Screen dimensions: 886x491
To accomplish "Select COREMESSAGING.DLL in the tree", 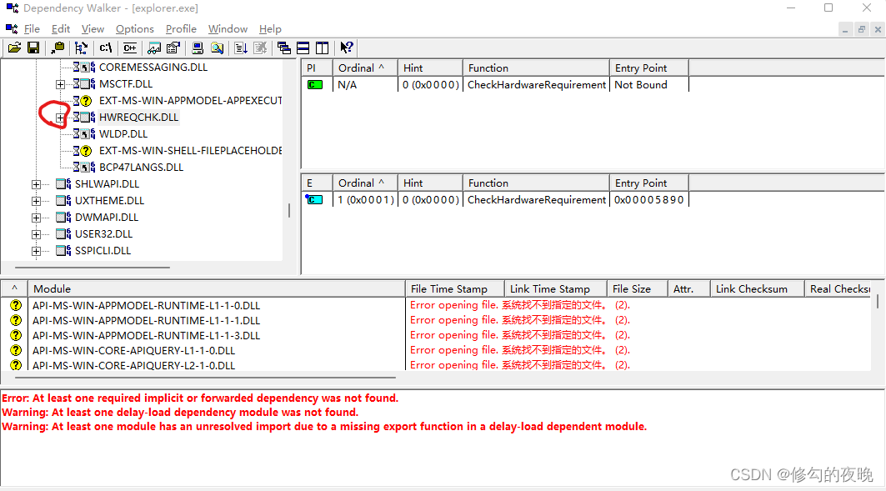I will 153,68.
